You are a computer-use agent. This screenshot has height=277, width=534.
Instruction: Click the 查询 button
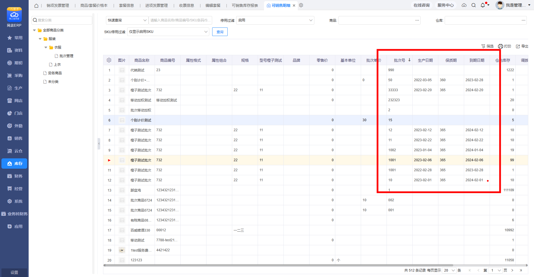pyautogui.click(x=220, y=32)
